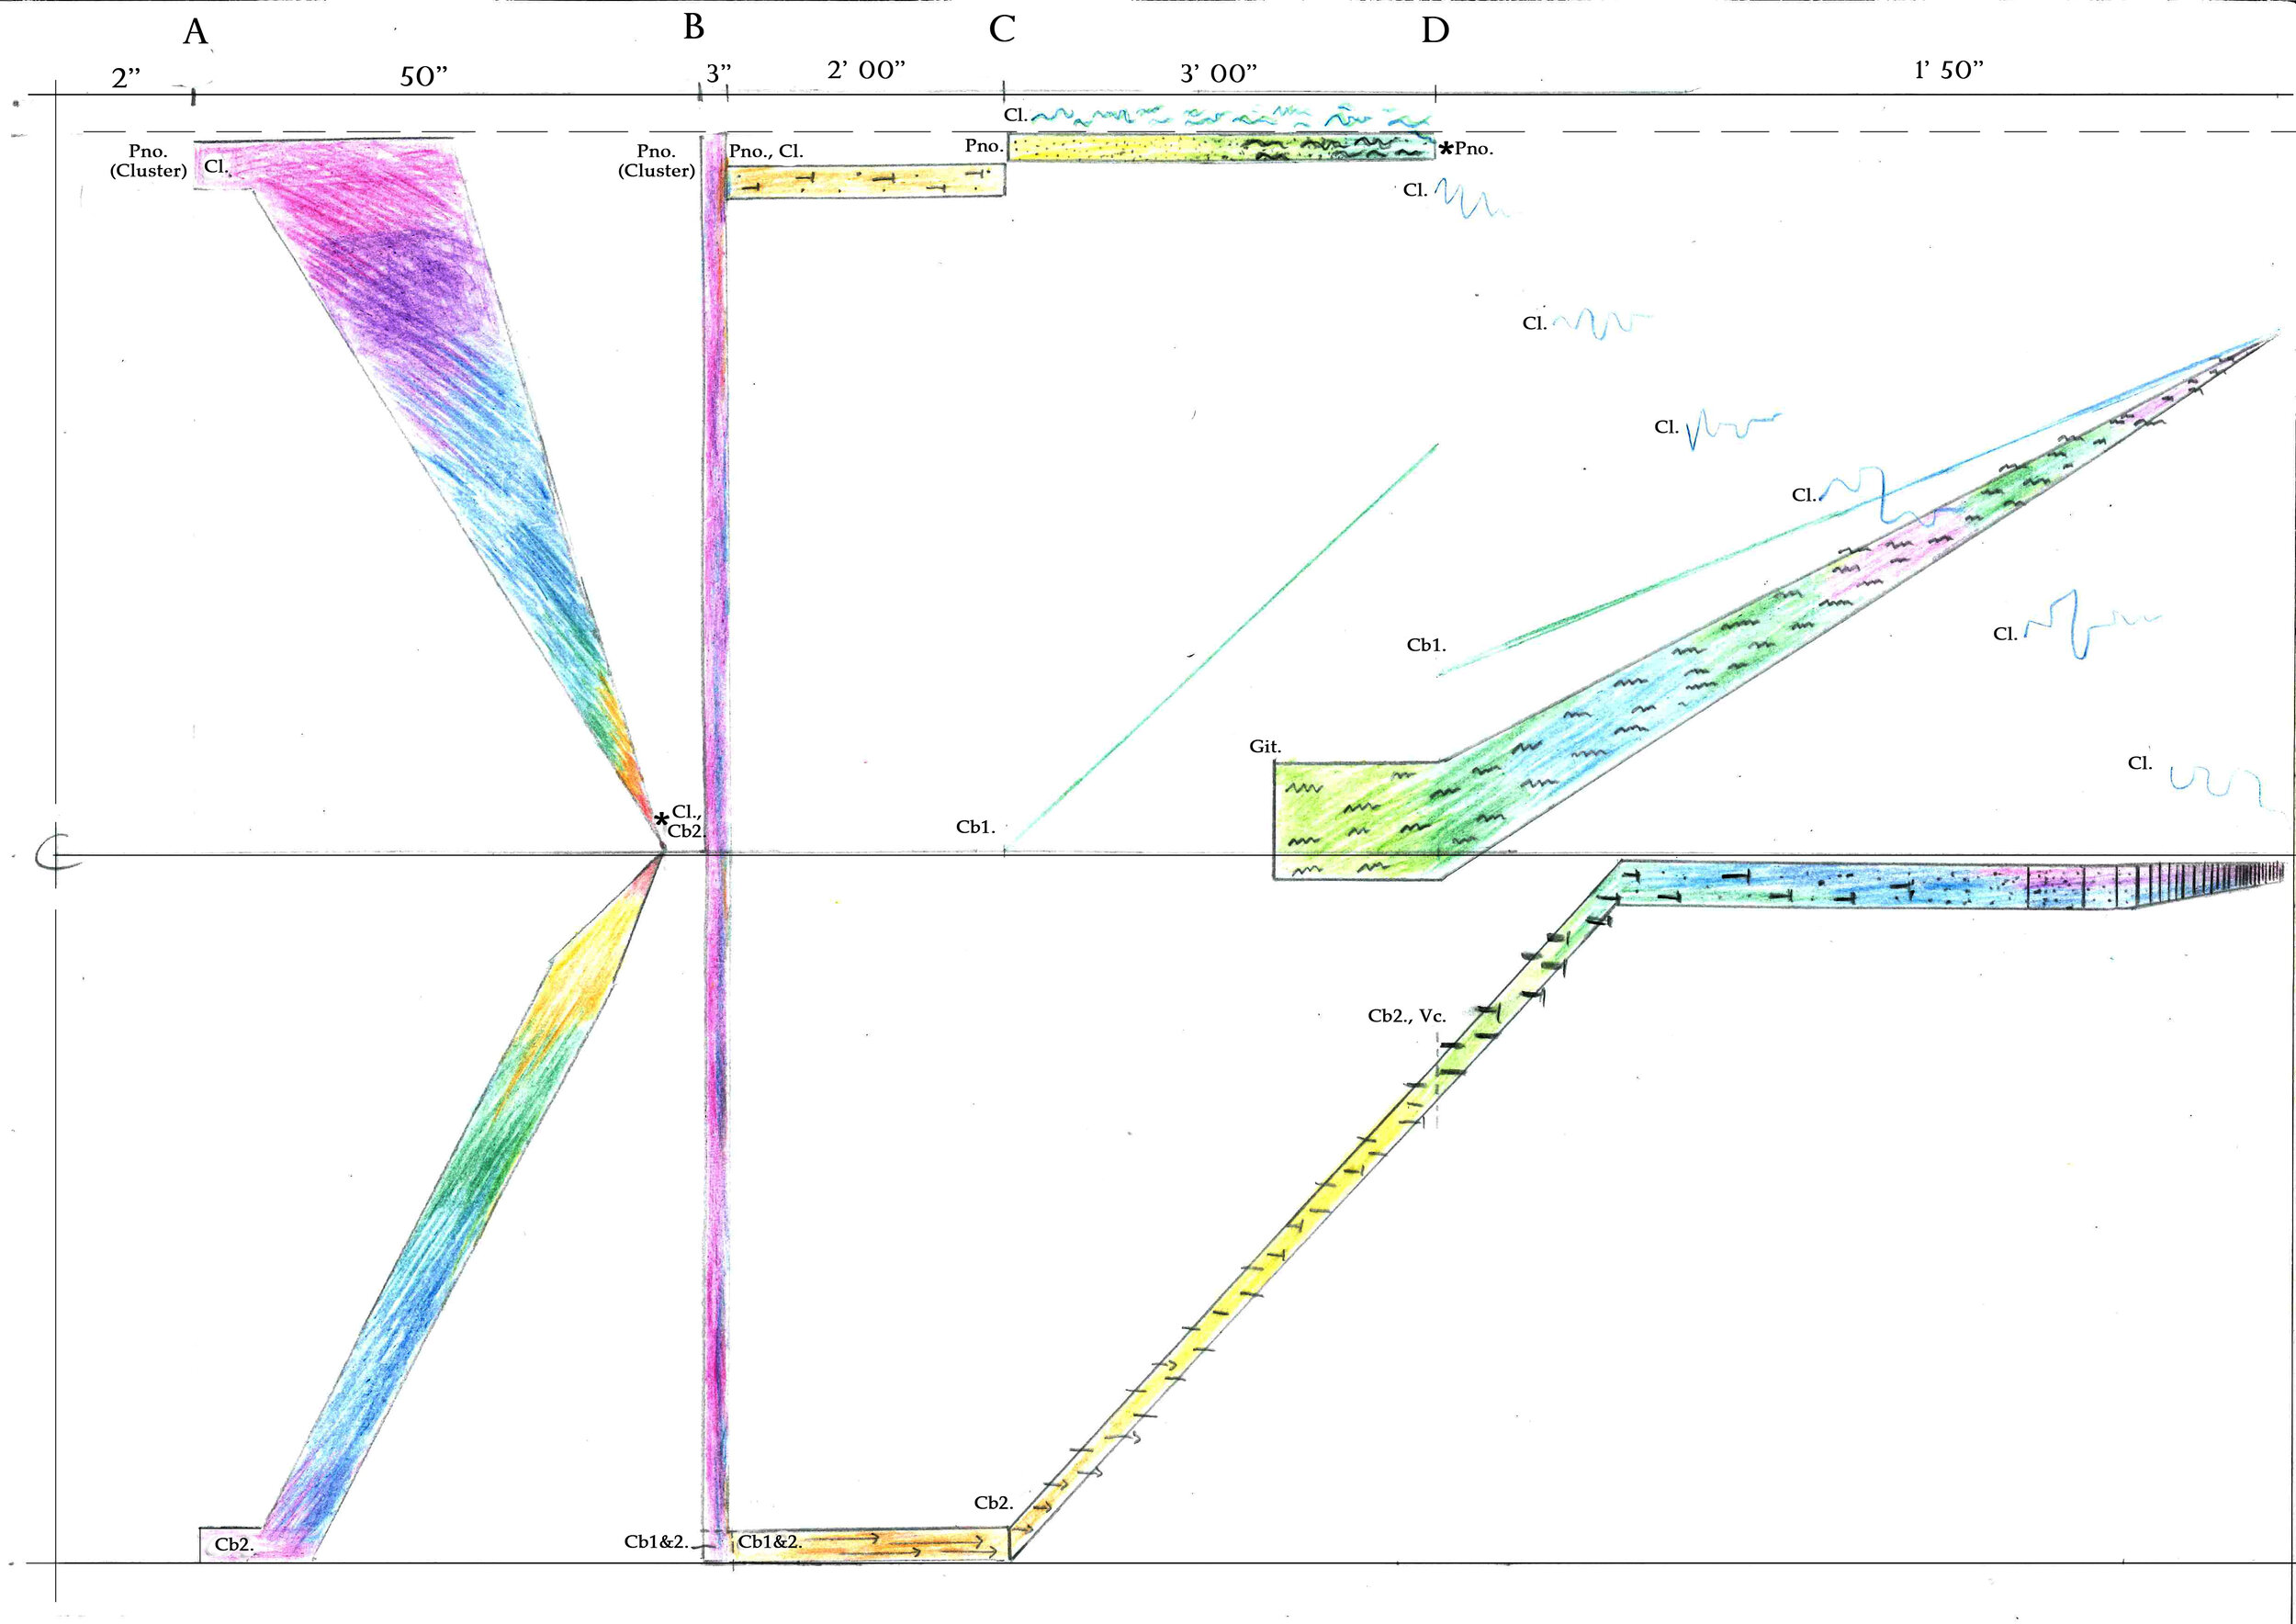Click the Cl. label inside the pink cluster box
Screen dimensions: 2296x1624
(x=217, y=167)
